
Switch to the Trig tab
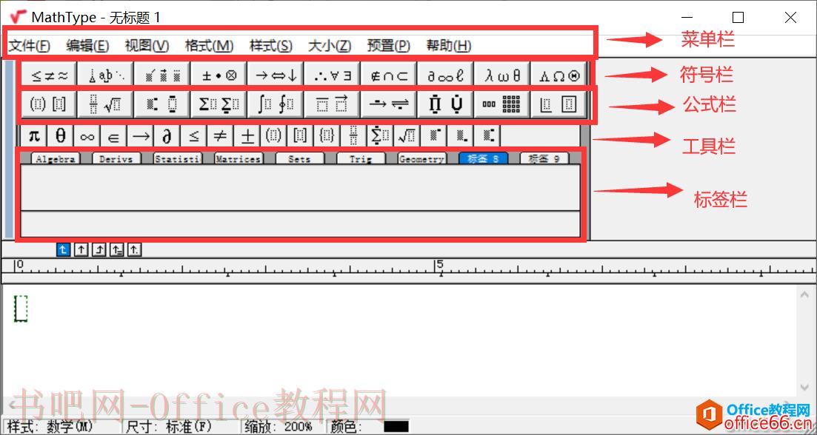(361, 159)
